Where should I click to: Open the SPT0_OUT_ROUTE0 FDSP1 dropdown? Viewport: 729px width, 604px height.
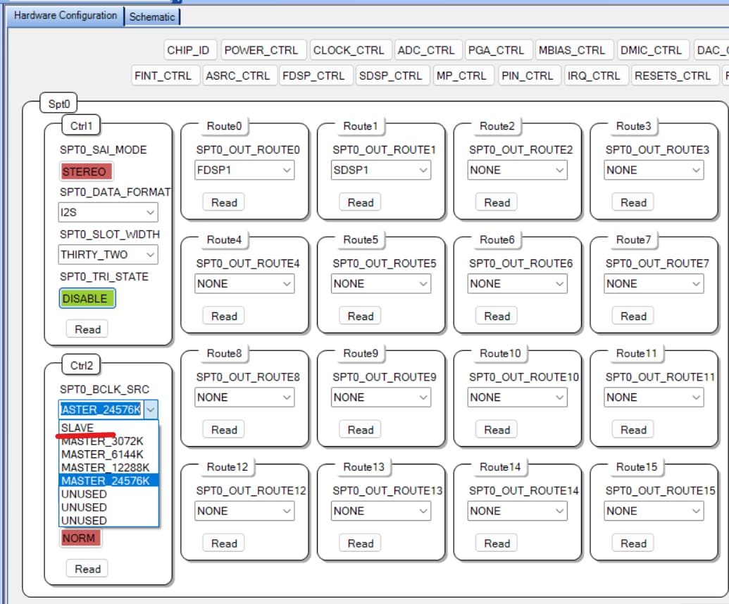244,171
